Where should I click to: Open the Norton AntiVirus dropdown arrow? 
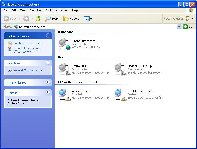192,19
